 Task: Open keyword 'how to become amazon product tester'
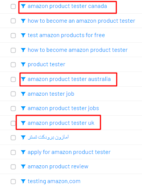pos(77,50)
